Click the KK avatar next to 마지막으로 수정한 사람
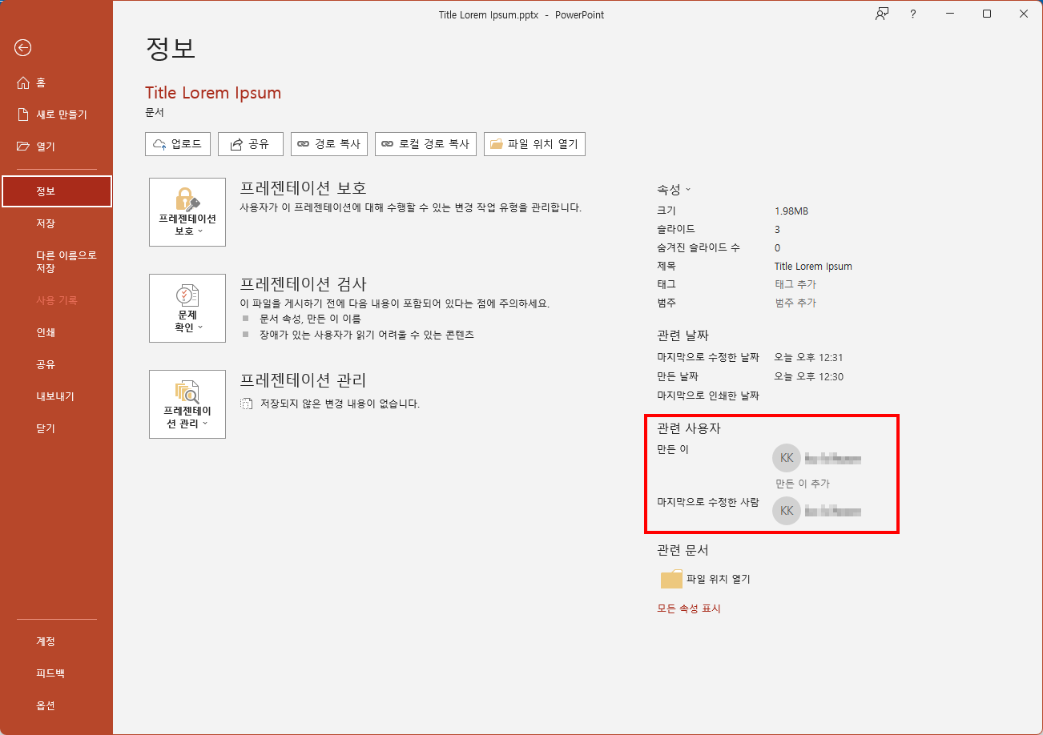 coord(787,510)
